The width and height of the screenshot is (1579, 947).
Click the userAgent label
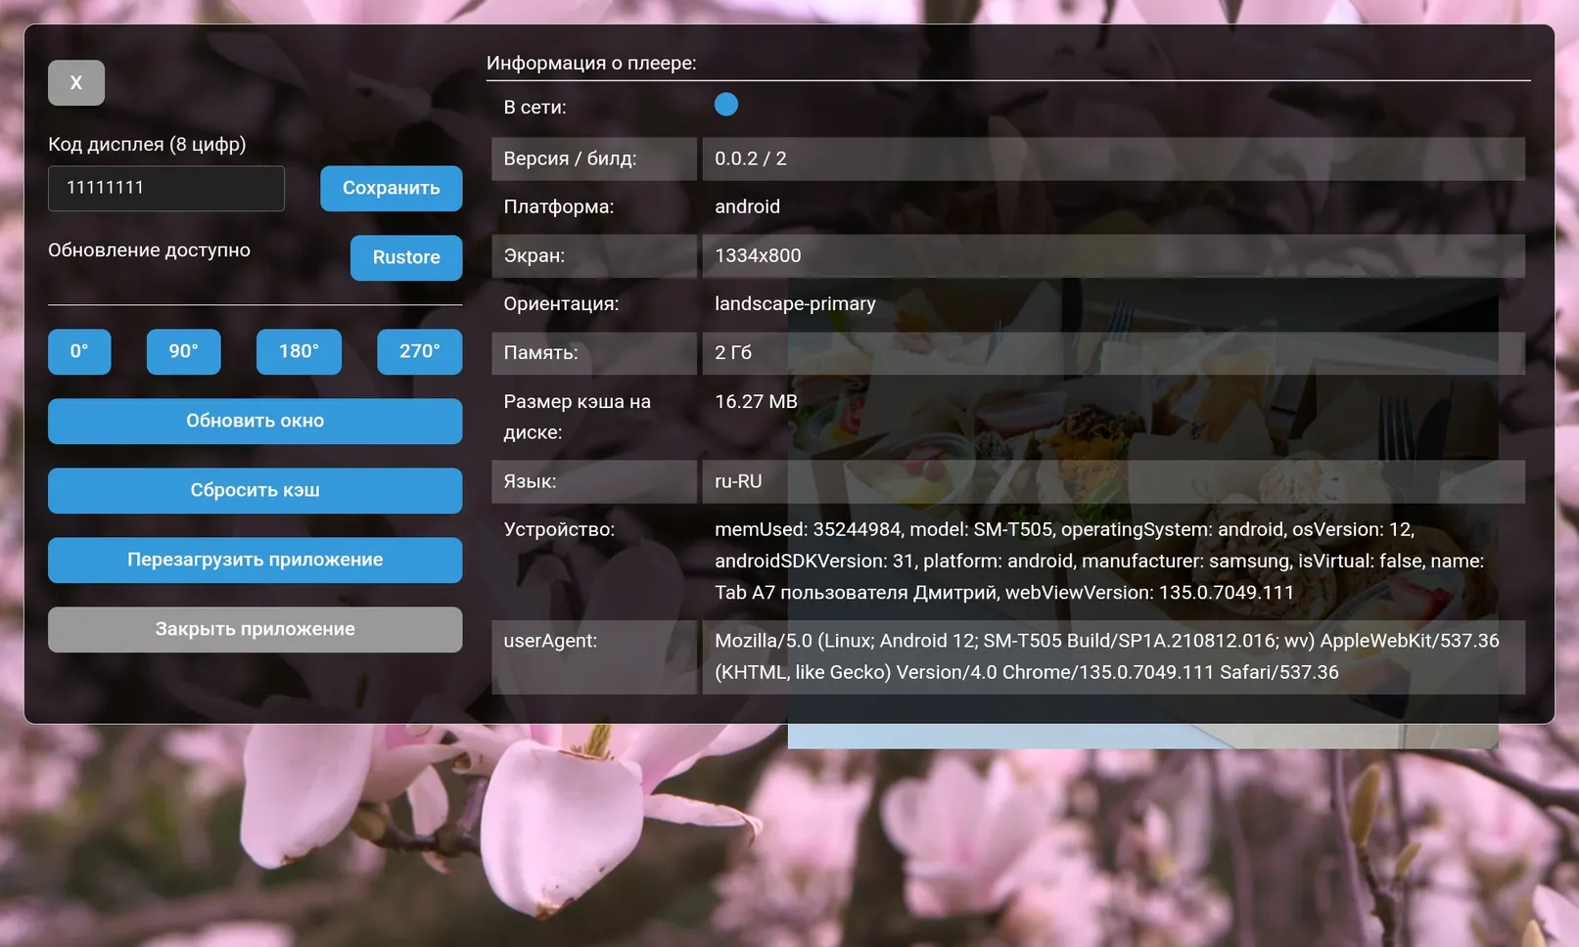click(550, 641)
